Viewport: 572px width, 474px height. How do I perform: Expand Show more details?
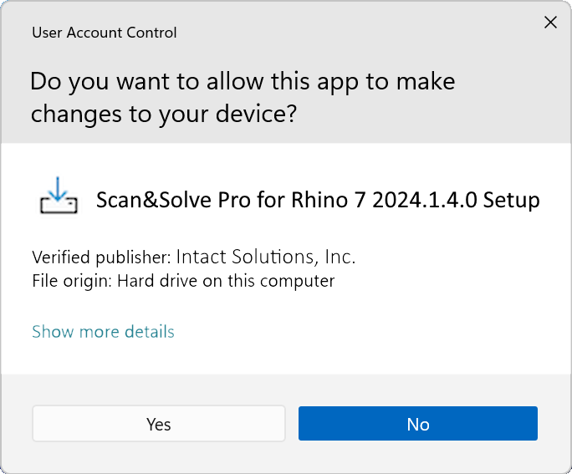(x=103, y=331)
